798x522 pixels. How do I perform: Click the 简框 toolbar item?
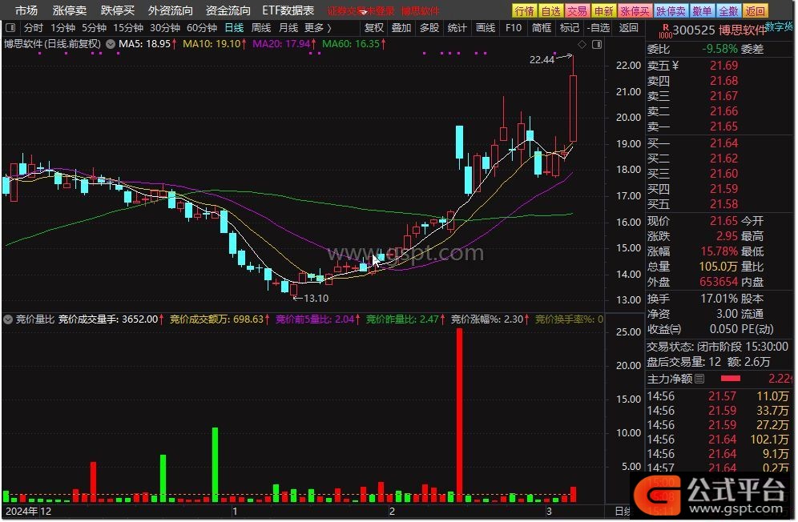click(x=542, y=27)
